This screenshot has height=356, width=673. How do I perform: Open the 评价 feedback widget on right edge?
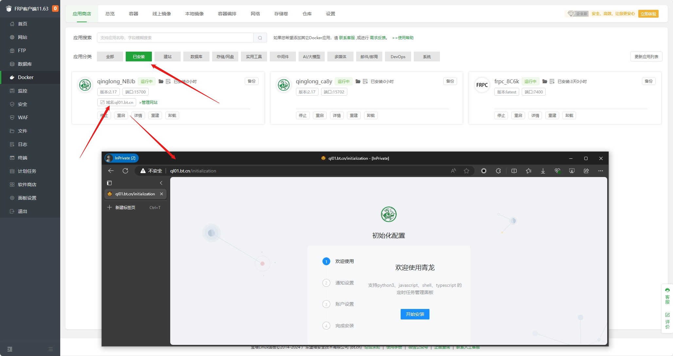[667, 321]
